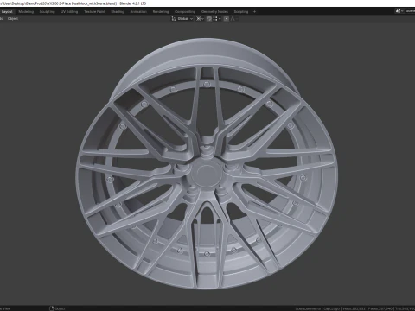Click the scene browse icon
Image resolution: width=415 pixels, height=311 pixels.
(399, 11)
